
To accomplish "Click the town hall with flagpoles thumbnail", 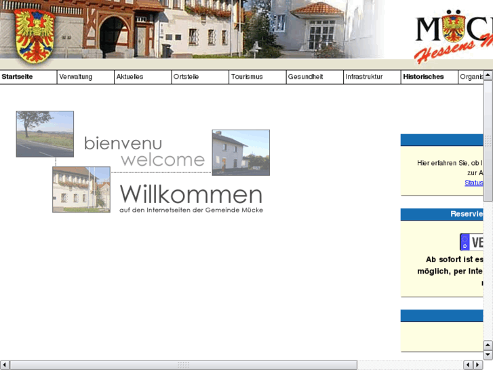I will pyautogui.click(x=81, y=189).
